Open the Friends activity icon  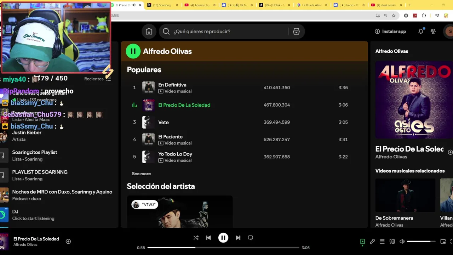(433, 32)
